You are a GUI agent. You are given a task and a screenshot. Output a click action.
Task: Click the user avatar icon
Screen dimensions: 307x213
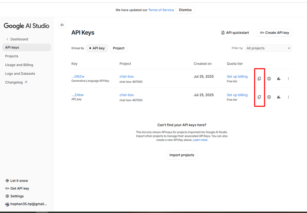(7, 204)
